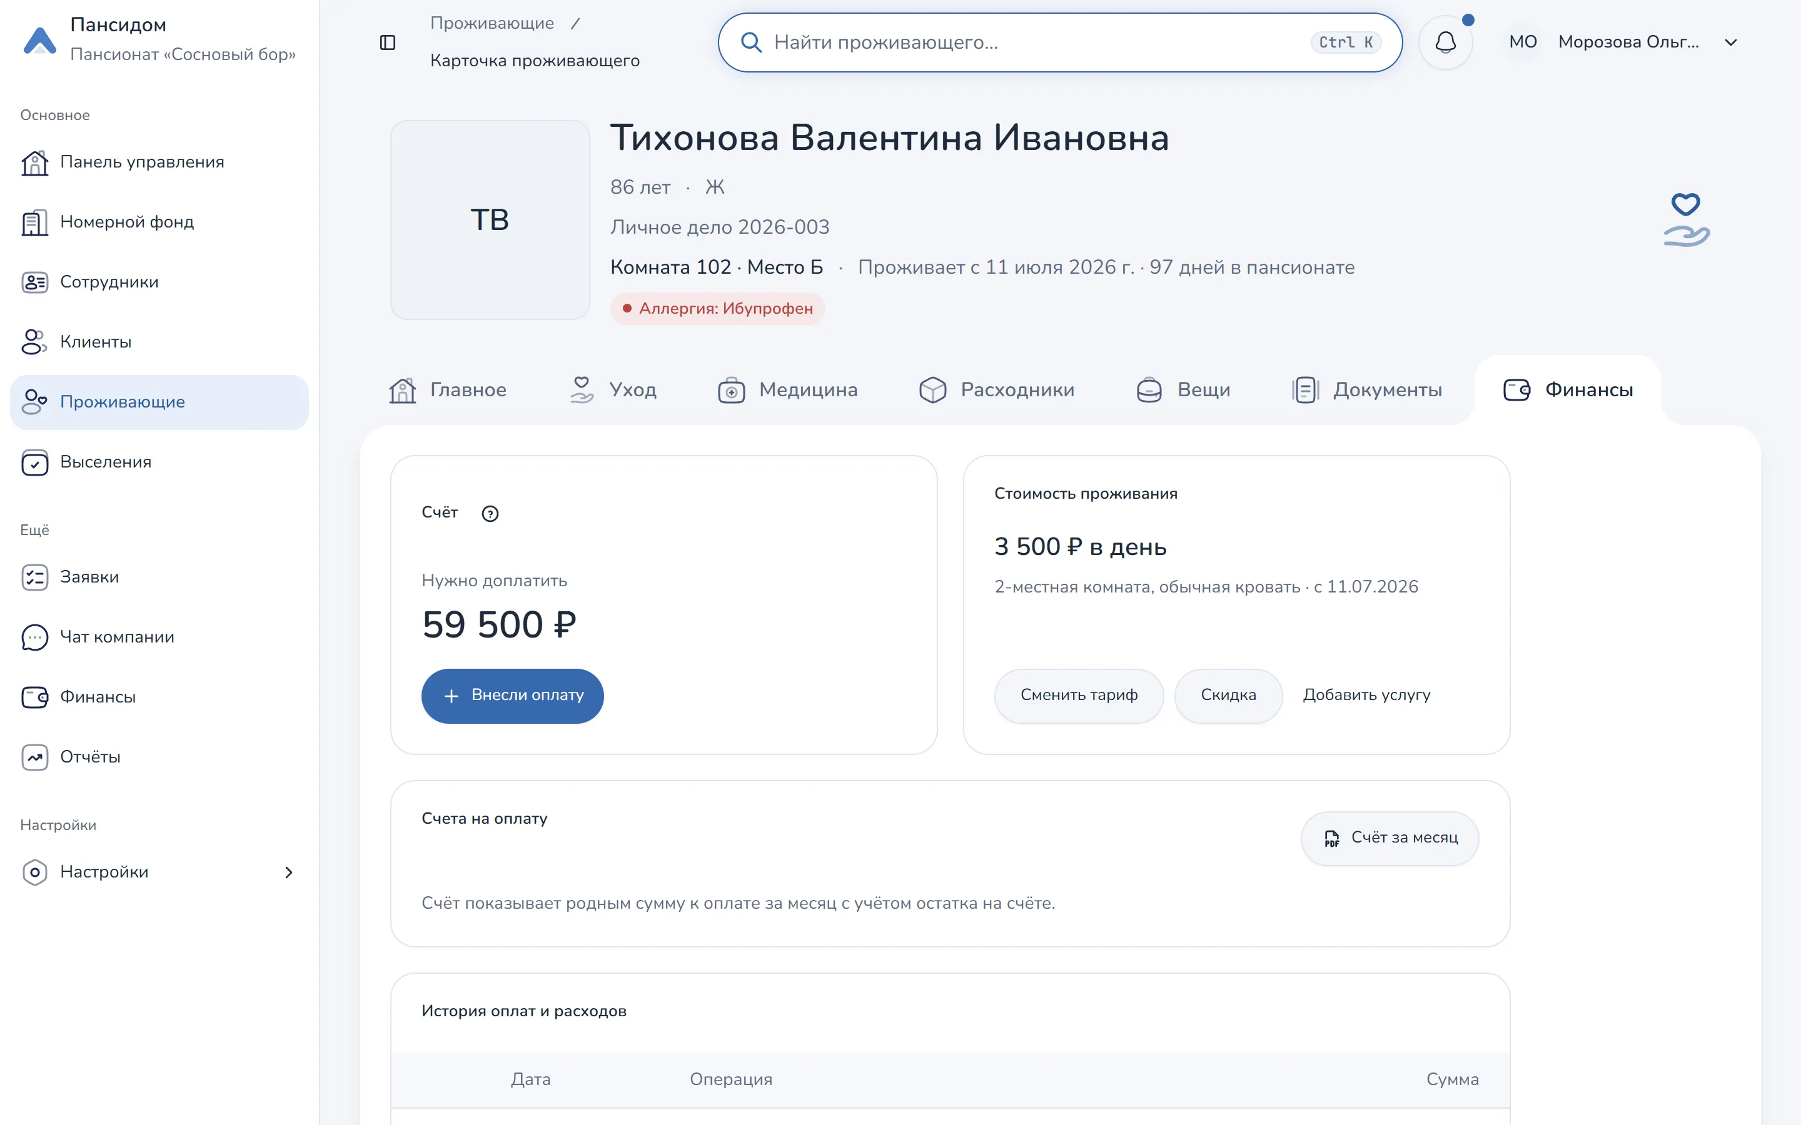Viewport: 1801px width, 1125px height.
Task: Click the Ctrl K shortcut badge
Action: point(1346,42)
